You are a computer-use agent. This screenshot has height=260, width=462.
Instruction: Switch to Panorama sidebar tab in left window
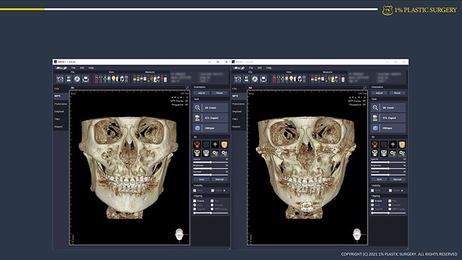(61, 104)
